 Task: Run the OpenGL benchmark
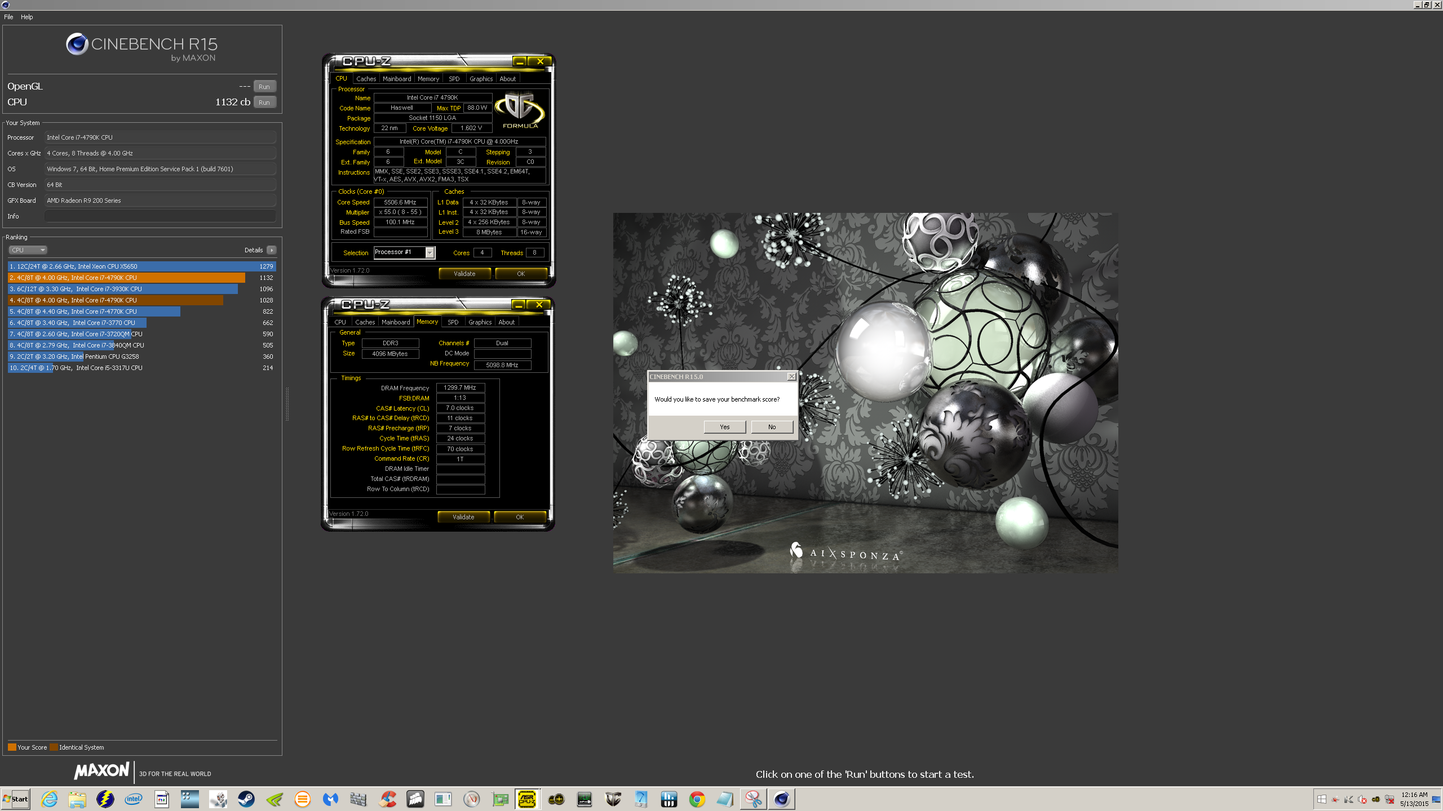pyautogui.click(x=264, y=87)
